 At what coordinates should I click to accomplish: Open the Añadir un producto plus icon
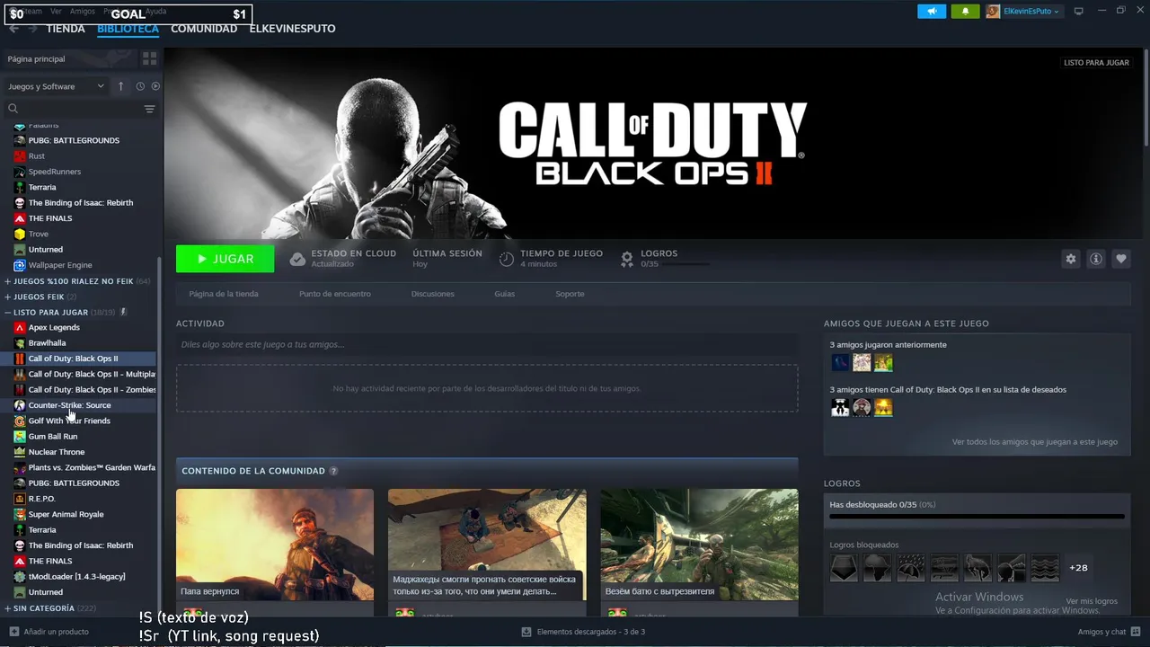13,632
